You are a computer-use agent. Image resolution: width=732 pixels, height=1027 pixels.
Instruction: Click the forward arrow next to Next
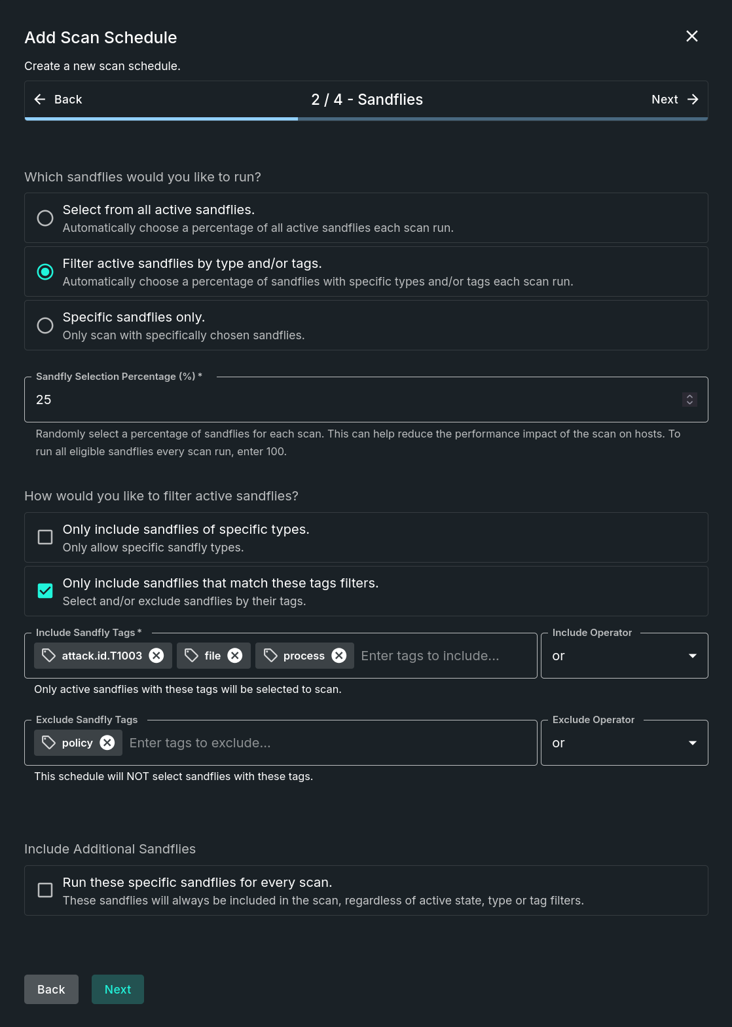(692, 100)
